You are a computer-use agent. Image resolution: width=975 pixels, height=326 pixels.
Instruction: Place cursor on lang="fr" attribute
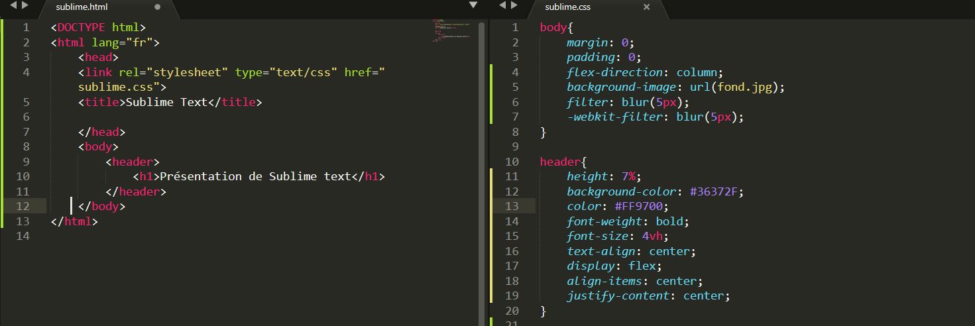point(122,42)
